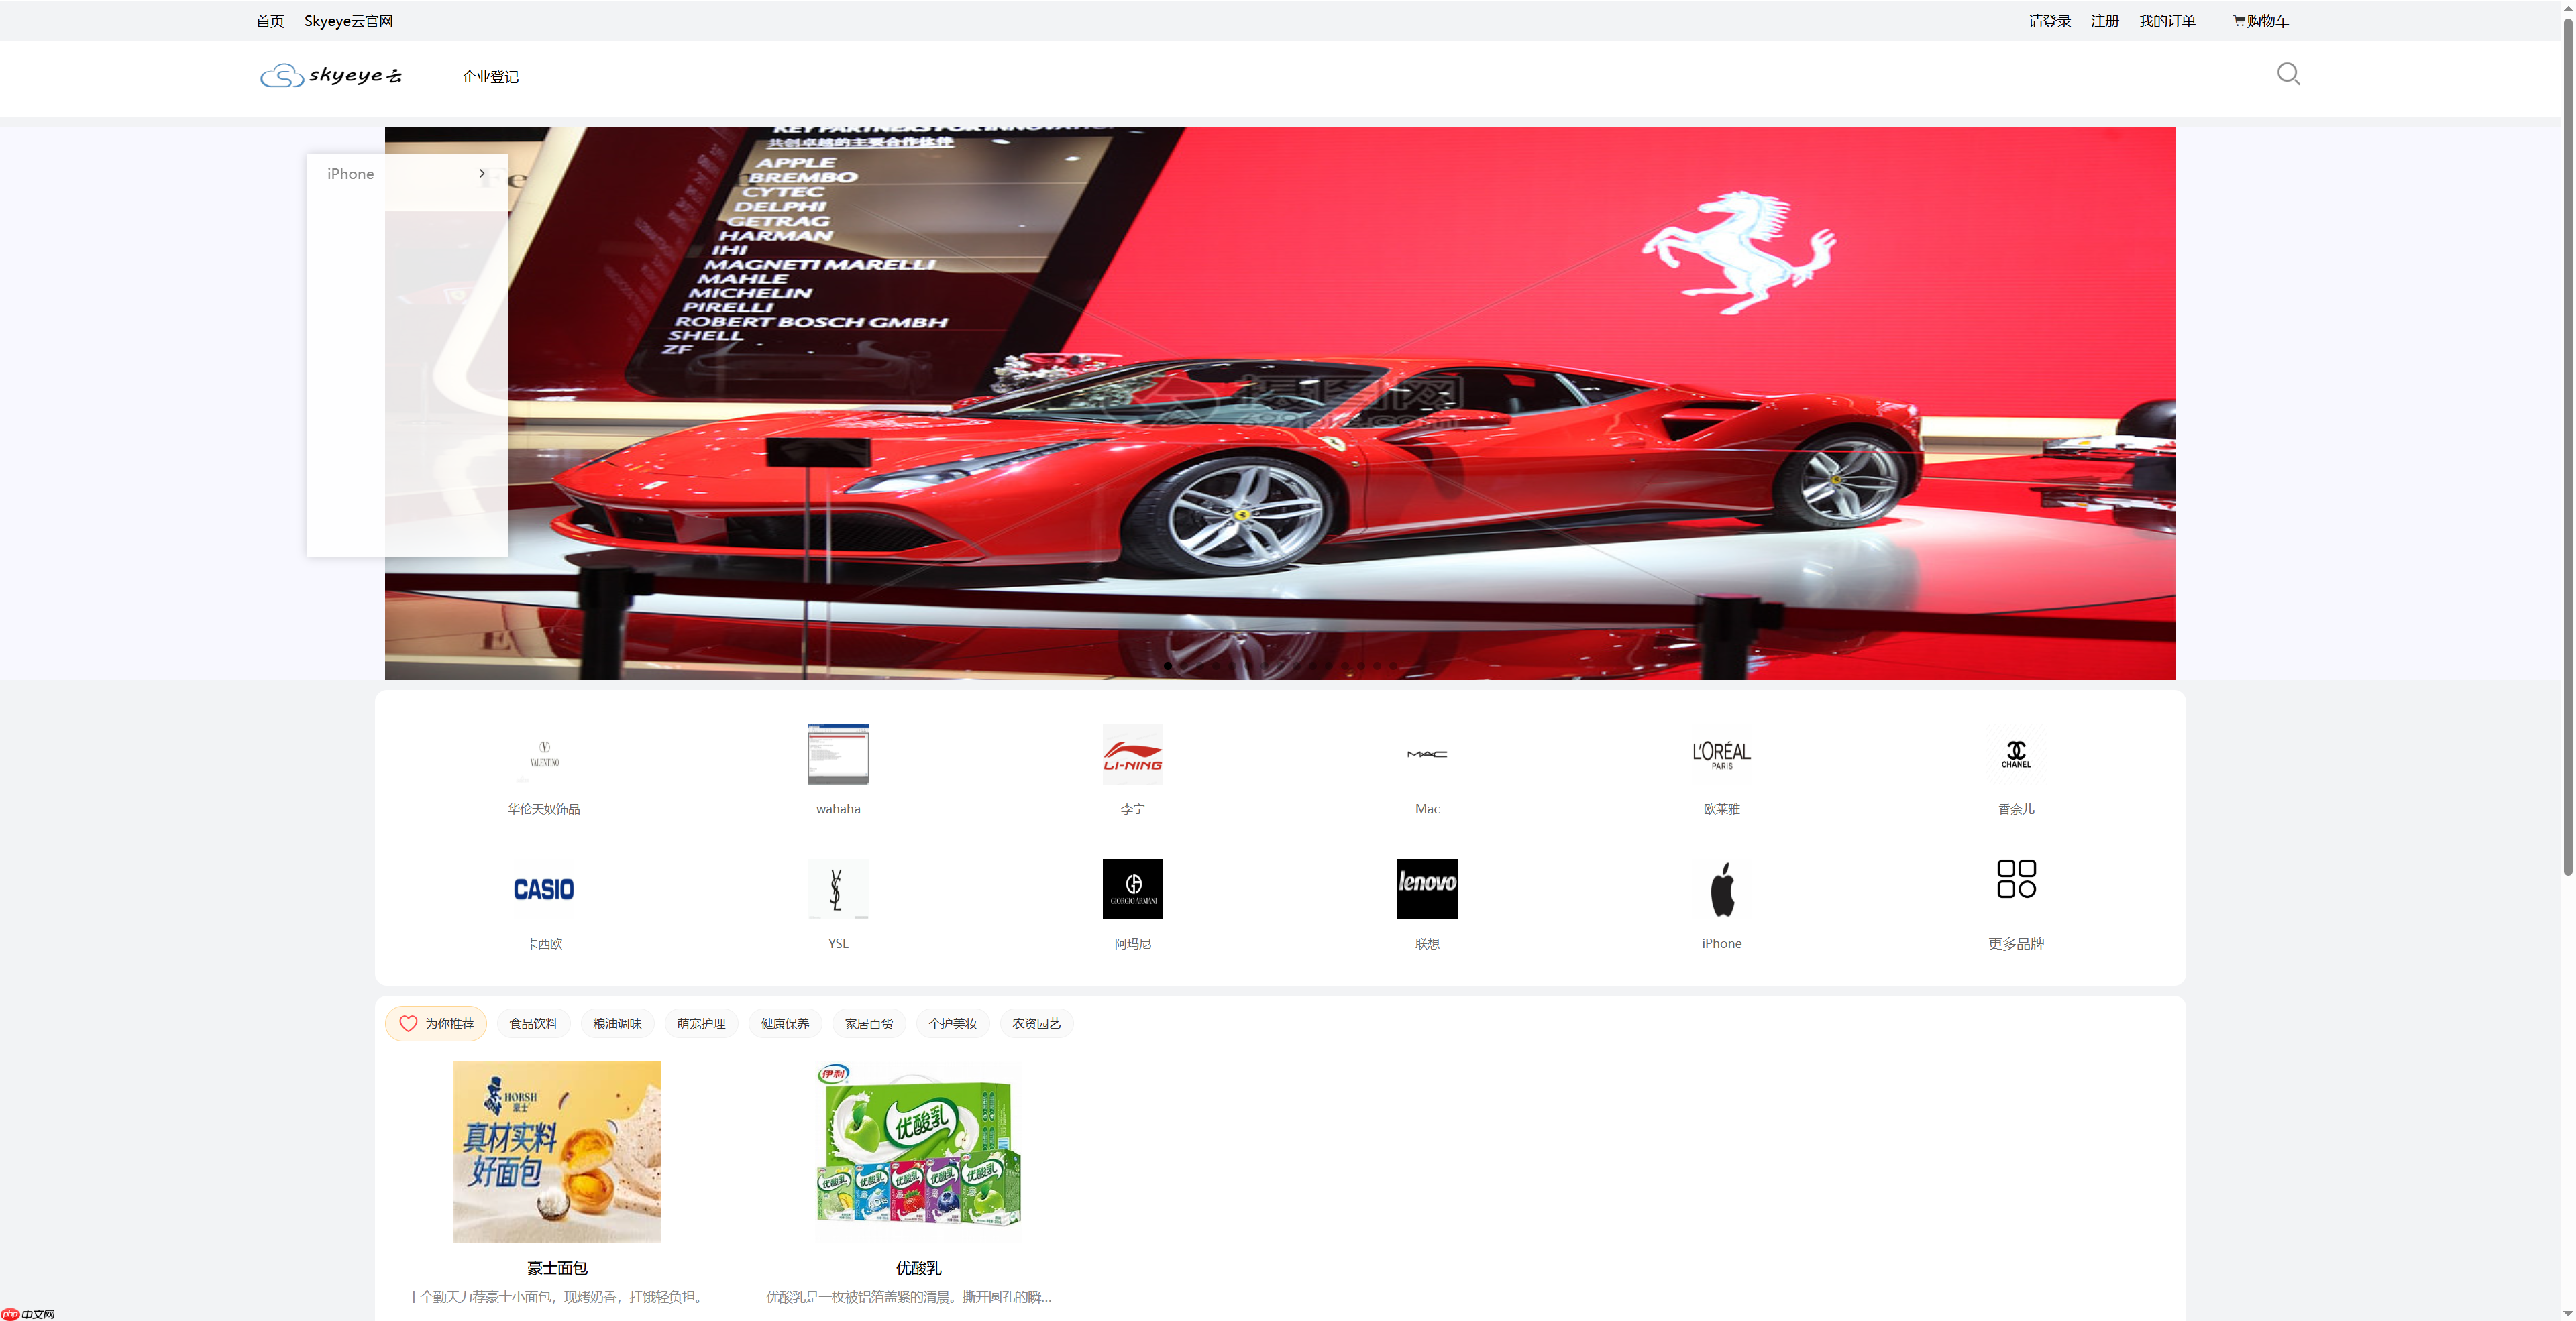Open the 豪士面包 product thumbnail
The width and height of the screenshot is (2576, 1321).
pyautogui.click(x=557, y=1151)
